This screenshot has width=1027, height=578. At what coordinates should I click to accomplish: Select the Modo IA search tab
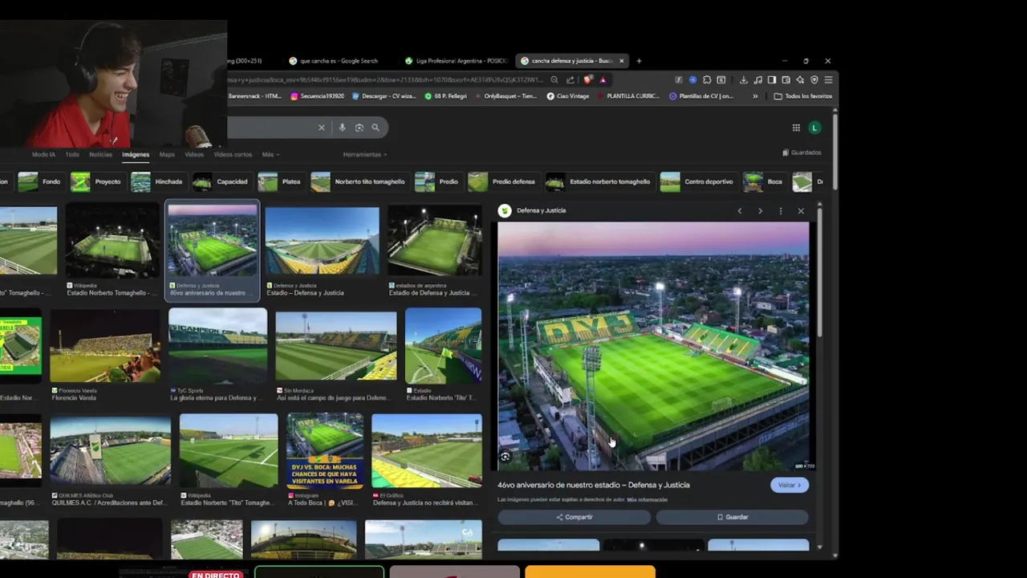coord(43,154)
